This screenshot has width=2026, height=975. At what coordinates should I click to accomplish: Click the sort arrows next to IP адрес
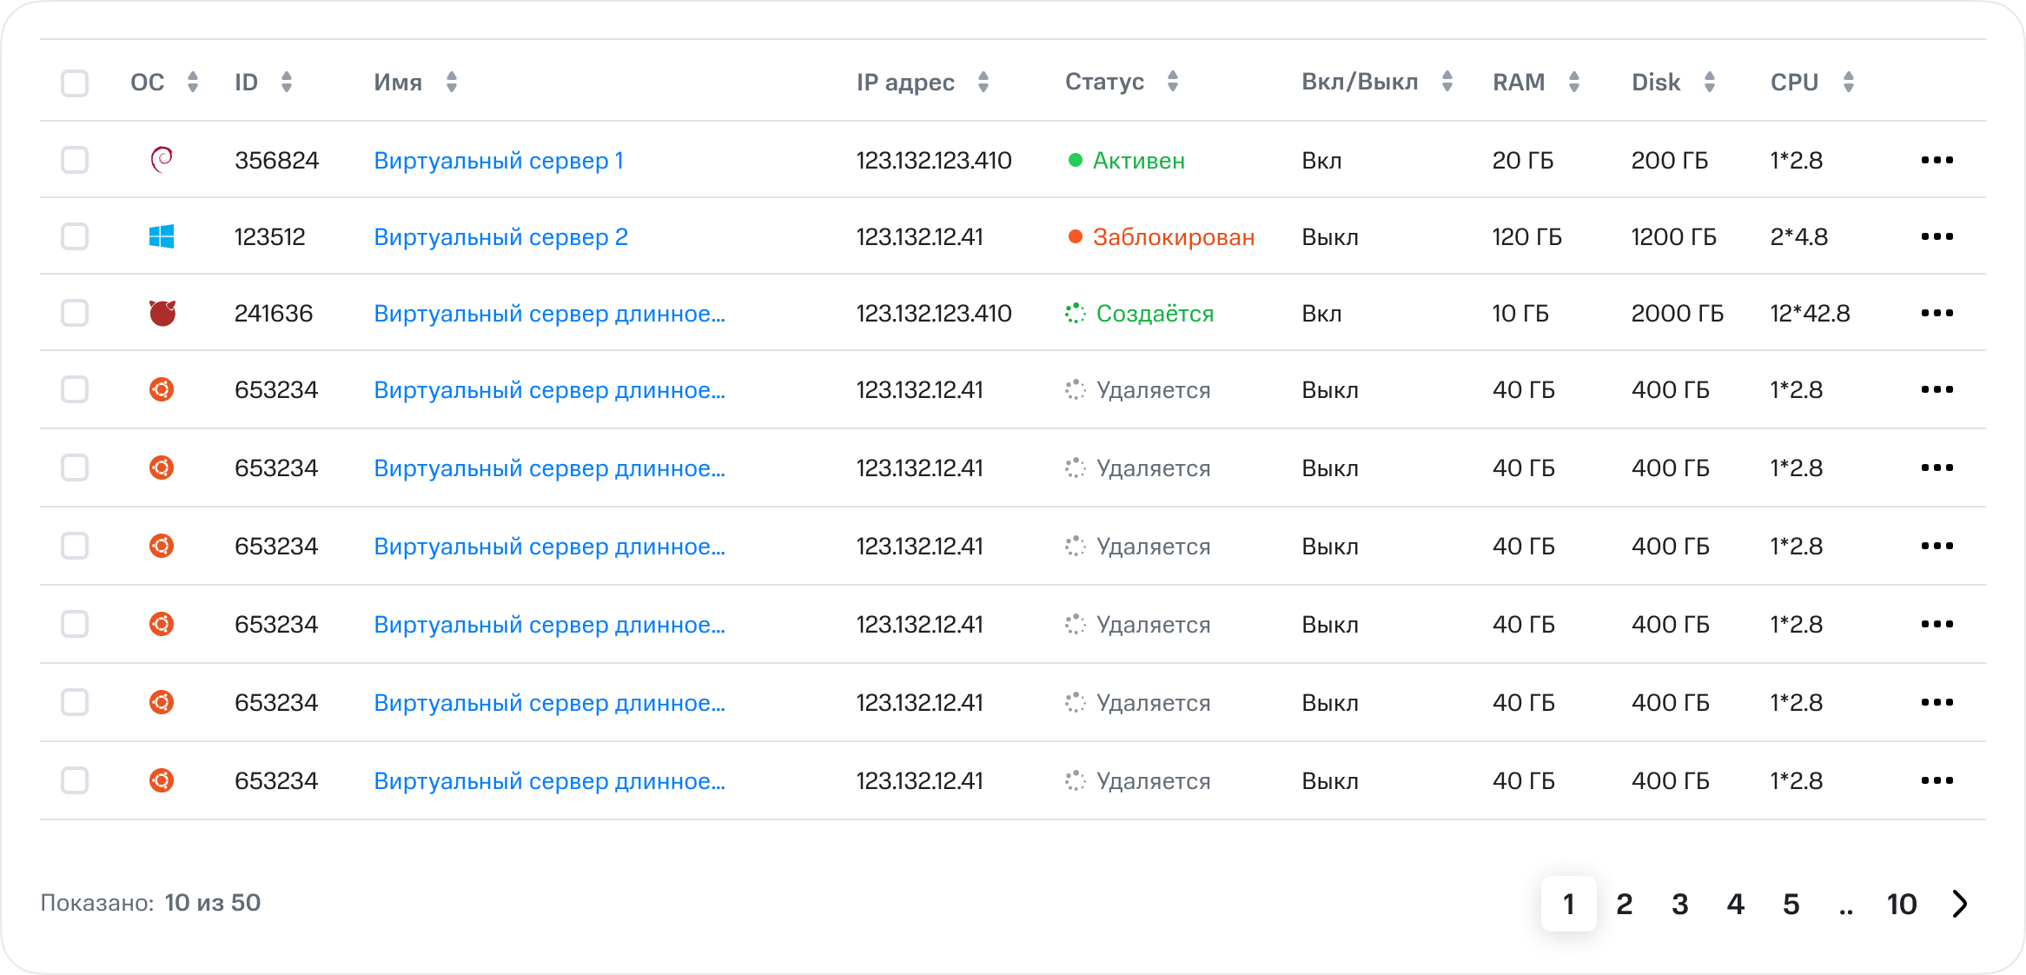[983, 82]
